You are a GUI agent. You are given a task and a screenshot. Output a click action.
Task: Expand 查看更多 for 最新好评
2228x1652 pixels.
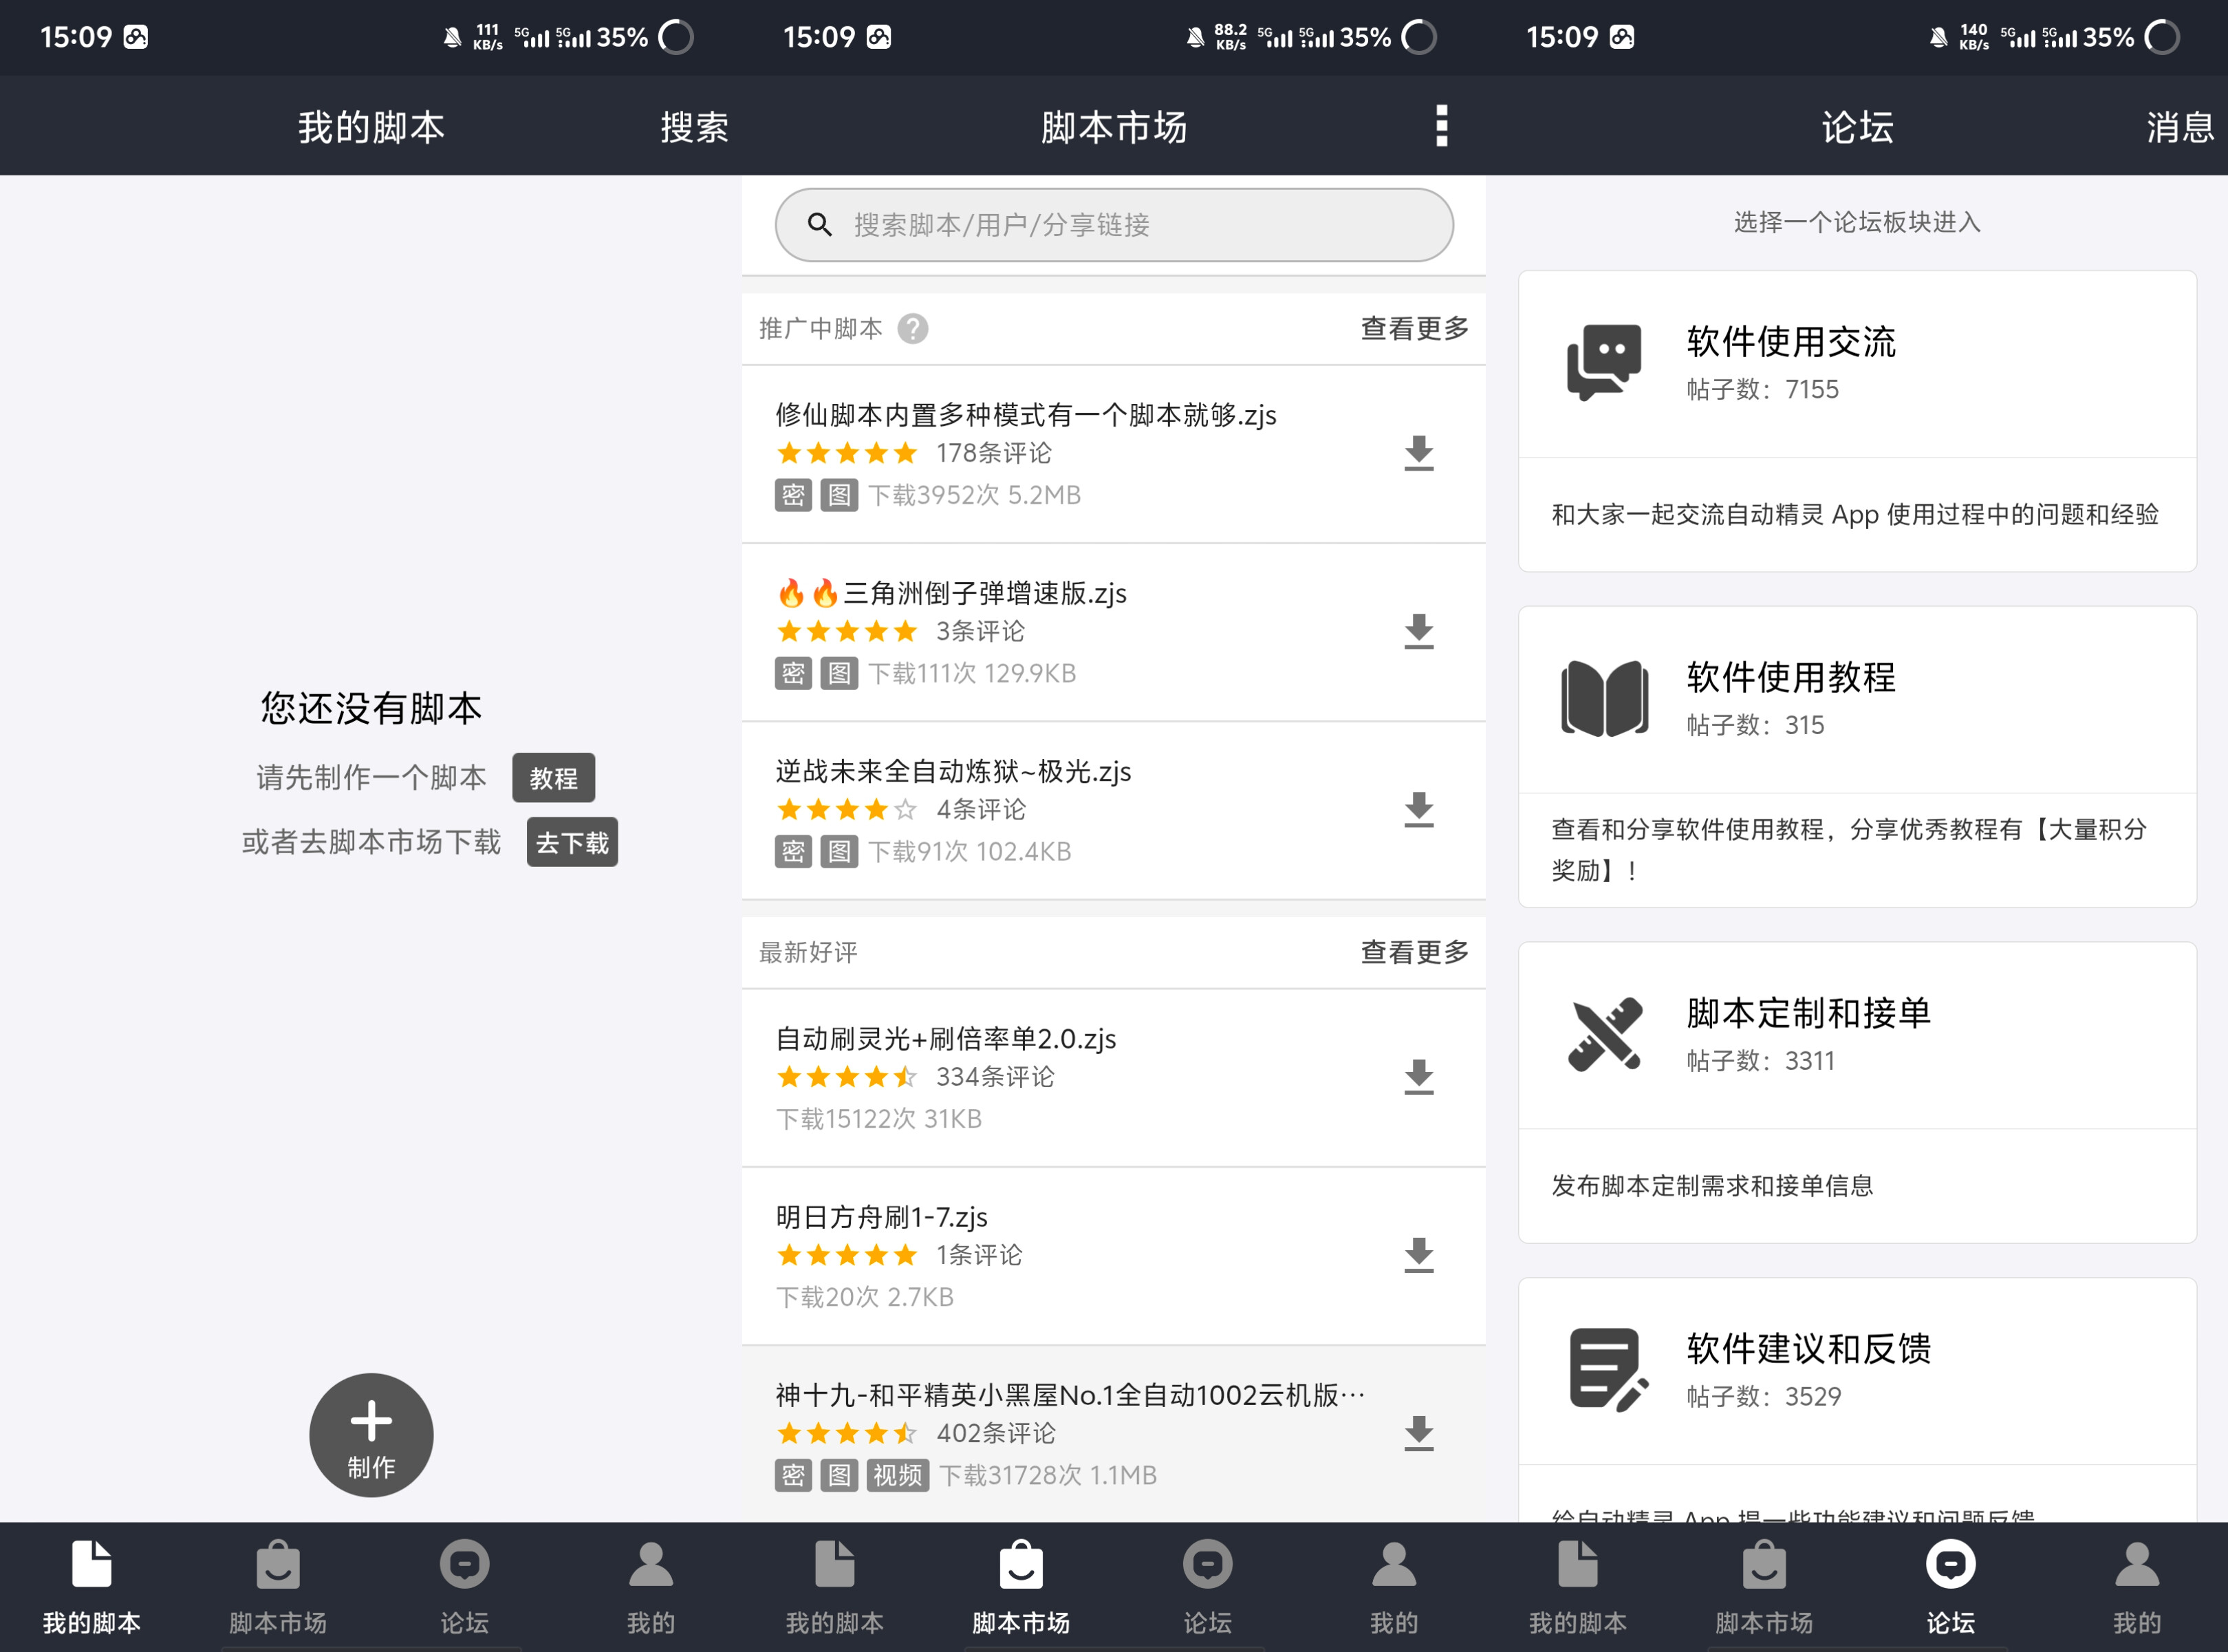pyautogui.click(x=1414, y=952)
